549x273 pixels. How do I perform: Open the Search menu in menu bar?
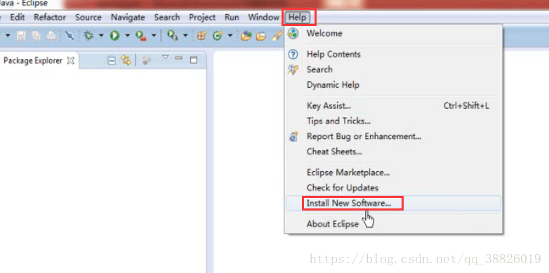tap(167, 17)
